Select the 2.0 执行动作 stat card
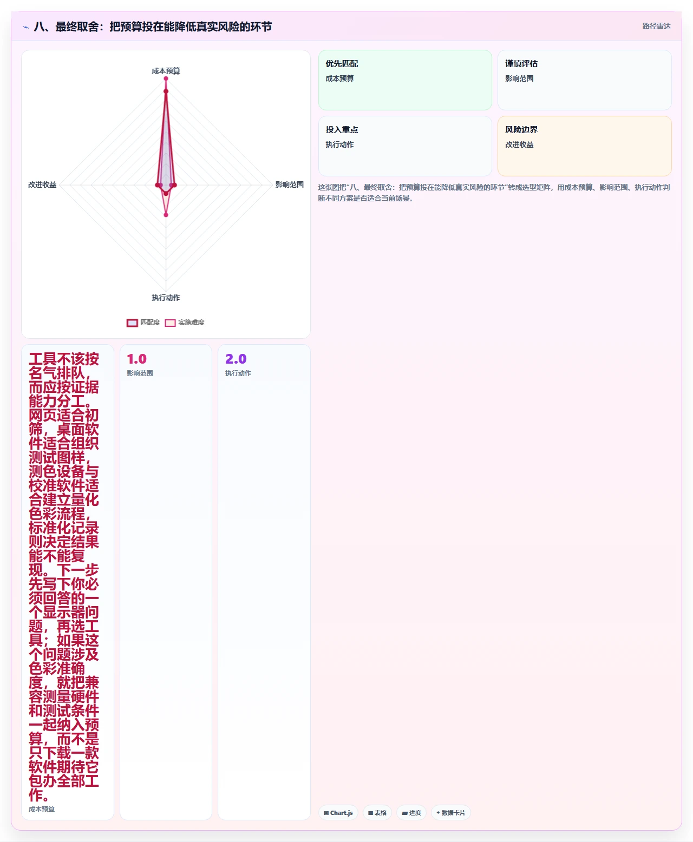693x842 pixels. tap(264, 582)
